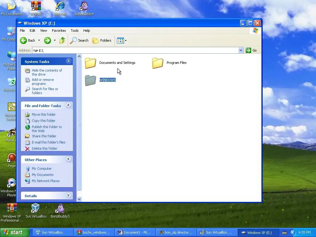
Task: Expand hidden system tray icons arrow
Action: pos(293,233)
